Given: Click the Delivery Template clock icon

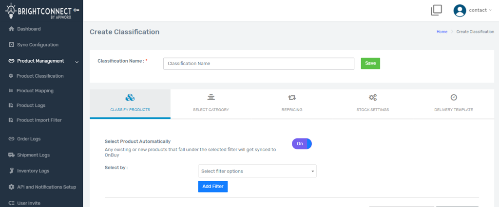Looking at the screenshot, I should tap(454, 98).
